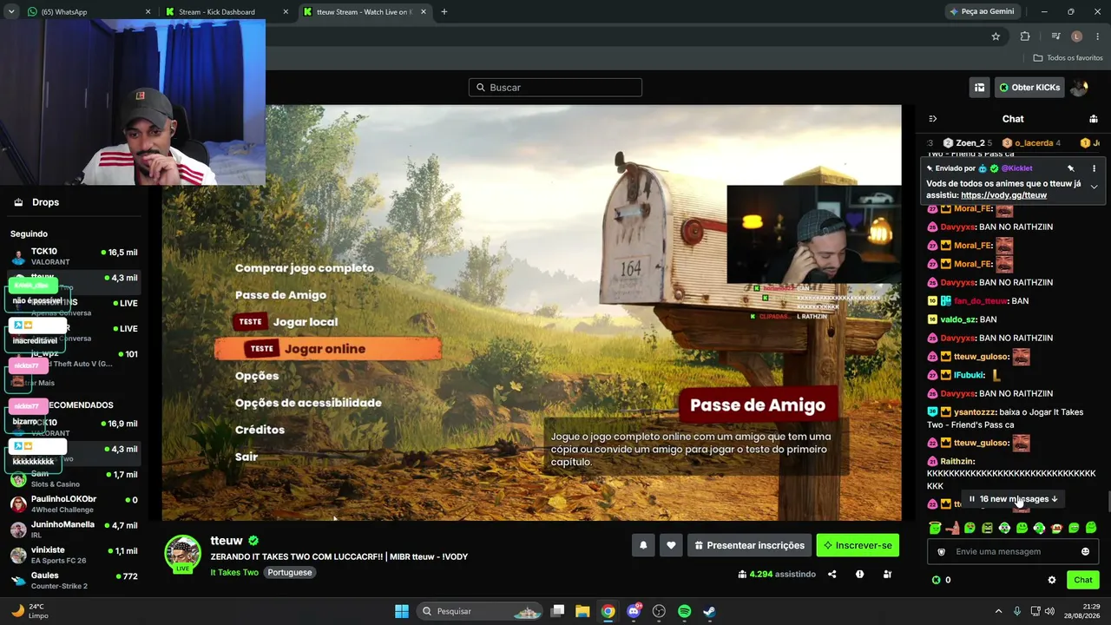Close the WhatsApp tab
This screenshot has width=1111, height=625.
[148, 12]
